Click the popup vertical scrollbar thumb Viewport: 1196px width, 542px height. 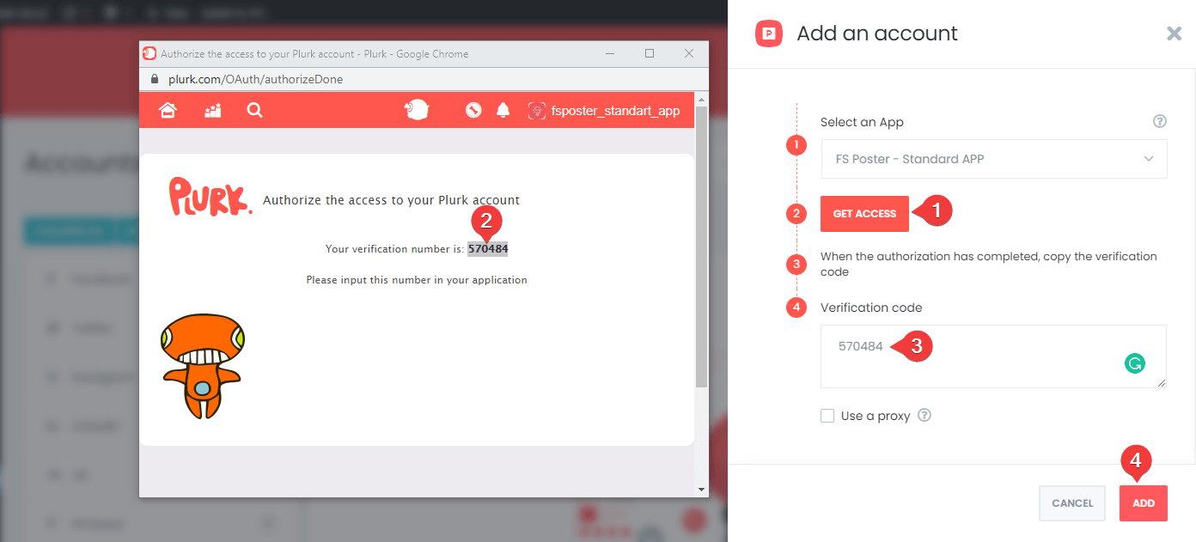pos(702,247)
